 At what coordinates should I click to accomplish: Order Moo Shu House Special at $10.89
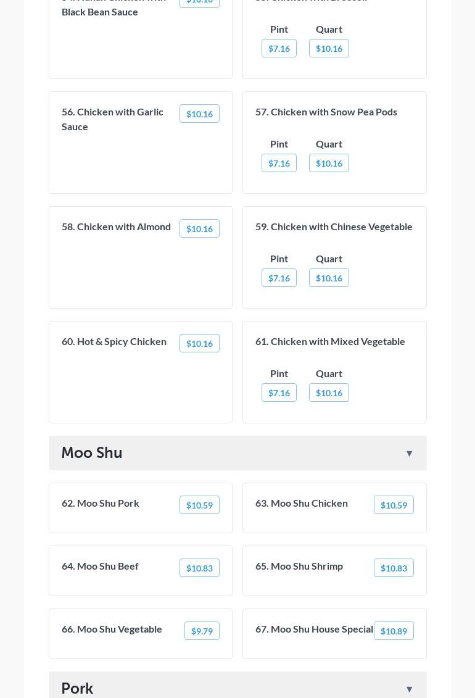pyautogui.click(x=394, y=631)
